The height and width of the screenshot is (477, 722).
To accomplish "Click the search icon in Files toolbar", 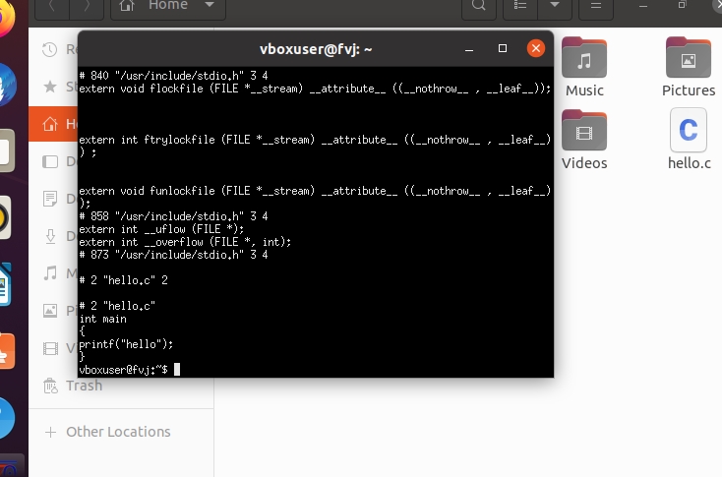I will pos(479,7).
